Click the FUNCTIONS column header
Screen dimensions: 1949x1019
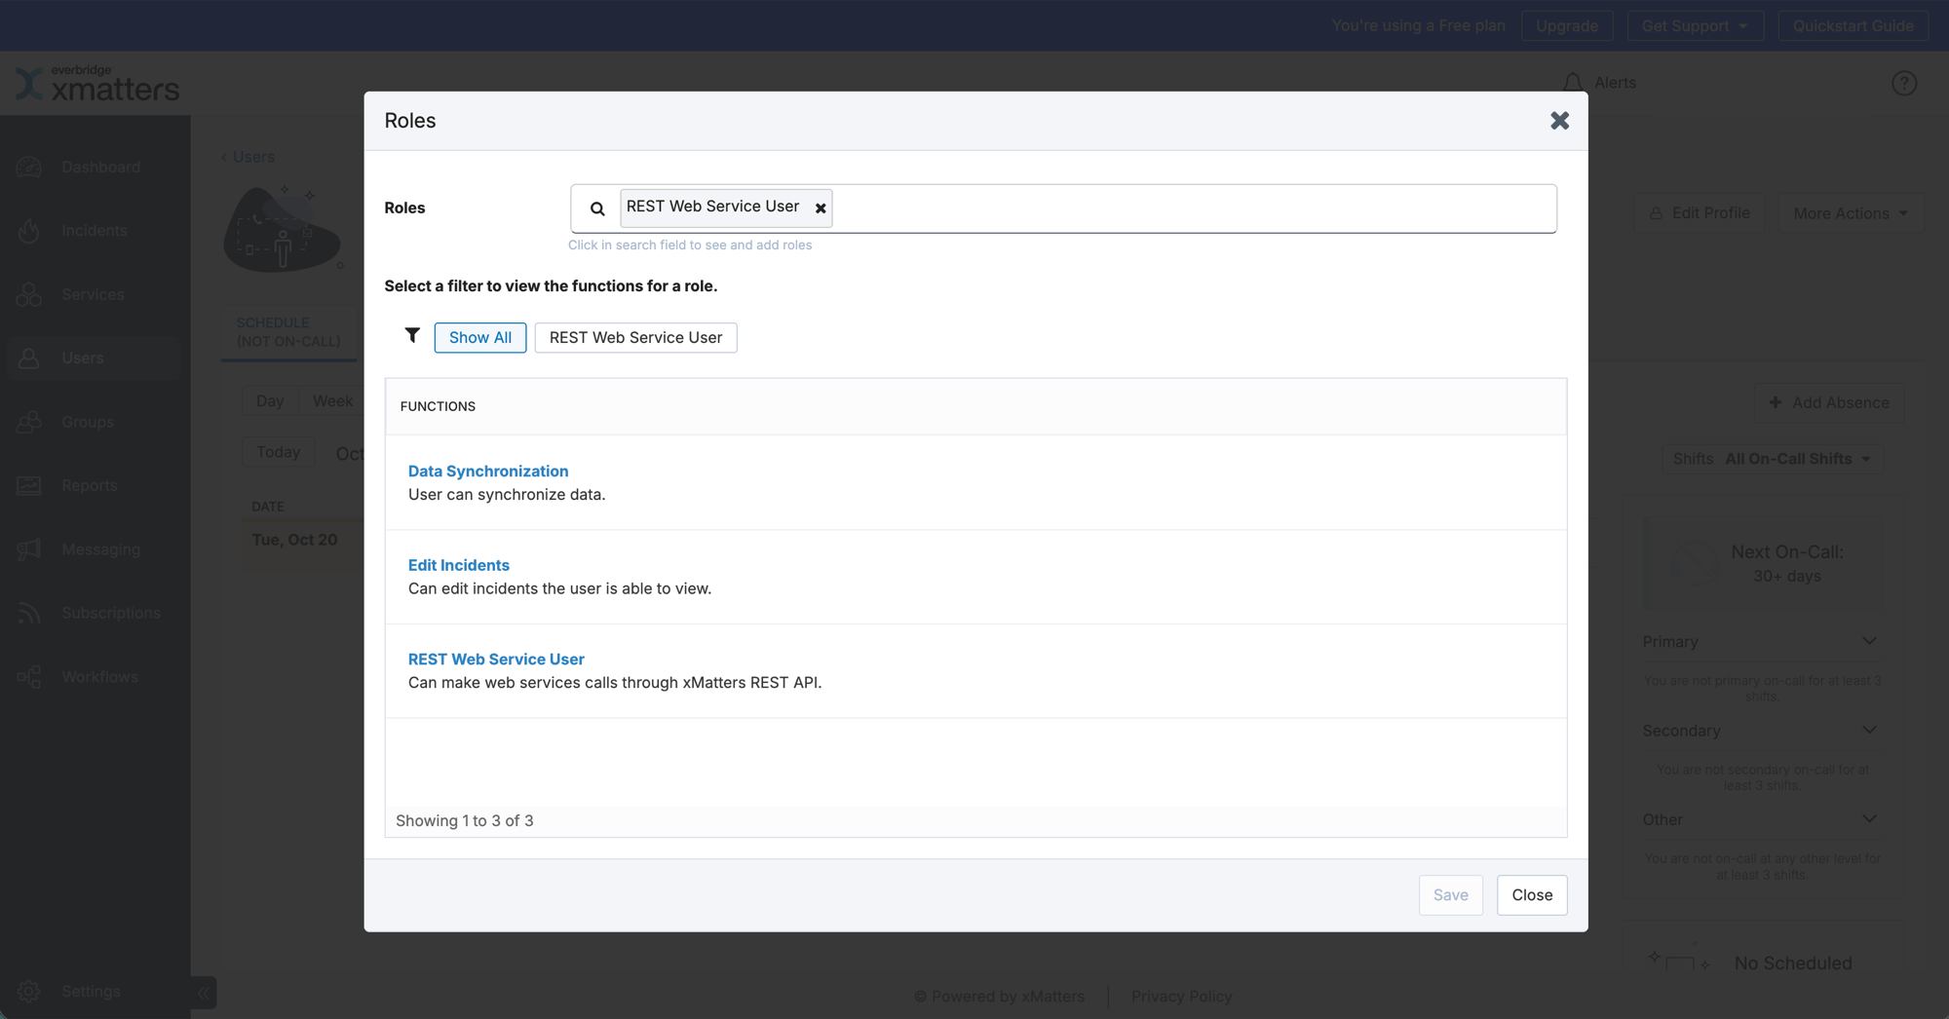coord(438,406)
